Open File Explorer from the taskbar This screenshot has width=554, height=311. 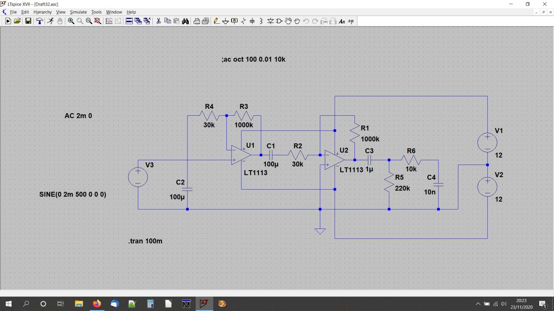[79, 304]
